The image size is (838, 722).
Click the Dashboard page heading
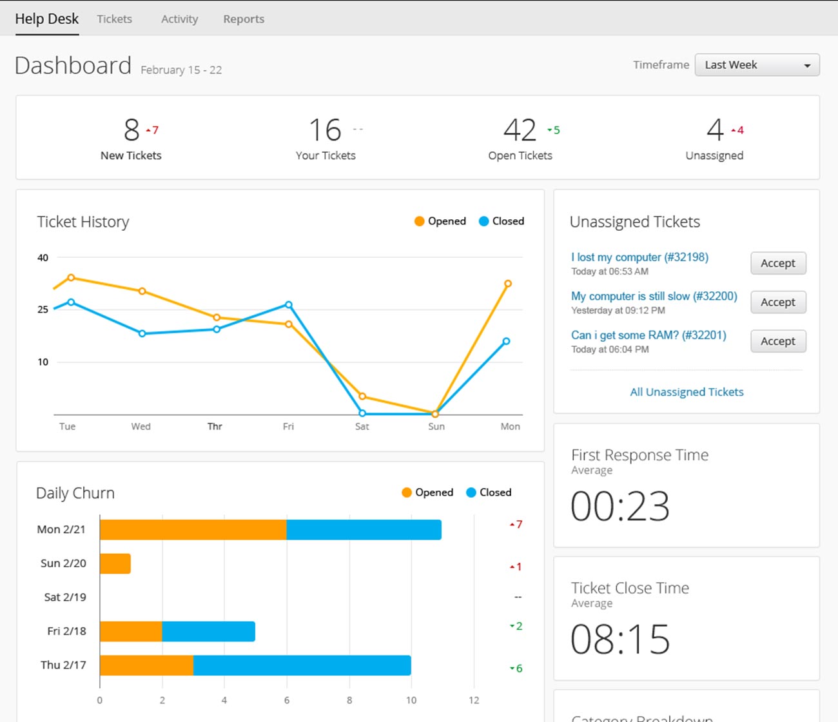[73, 66]
